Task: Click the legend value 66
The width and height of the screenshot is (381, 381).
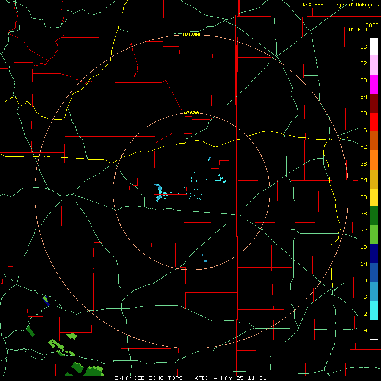Action: (x=364, y=47)
